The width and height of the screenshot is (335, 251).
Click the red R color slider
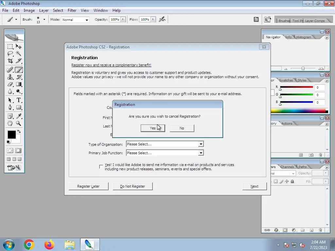tap(296, 87)
